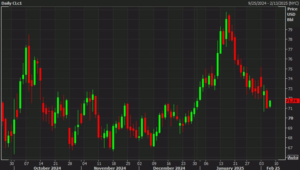This screenshot has height=170, width=300.
Task: Click the 75 price axis label
Action: point(290,69)
